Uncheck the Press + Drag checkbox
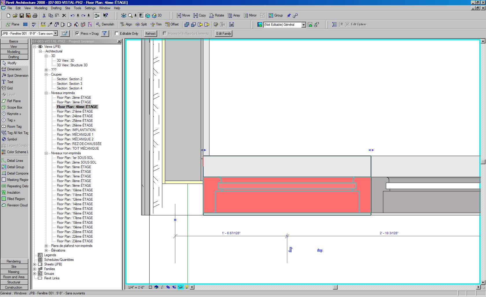 (x=77, y=34)
